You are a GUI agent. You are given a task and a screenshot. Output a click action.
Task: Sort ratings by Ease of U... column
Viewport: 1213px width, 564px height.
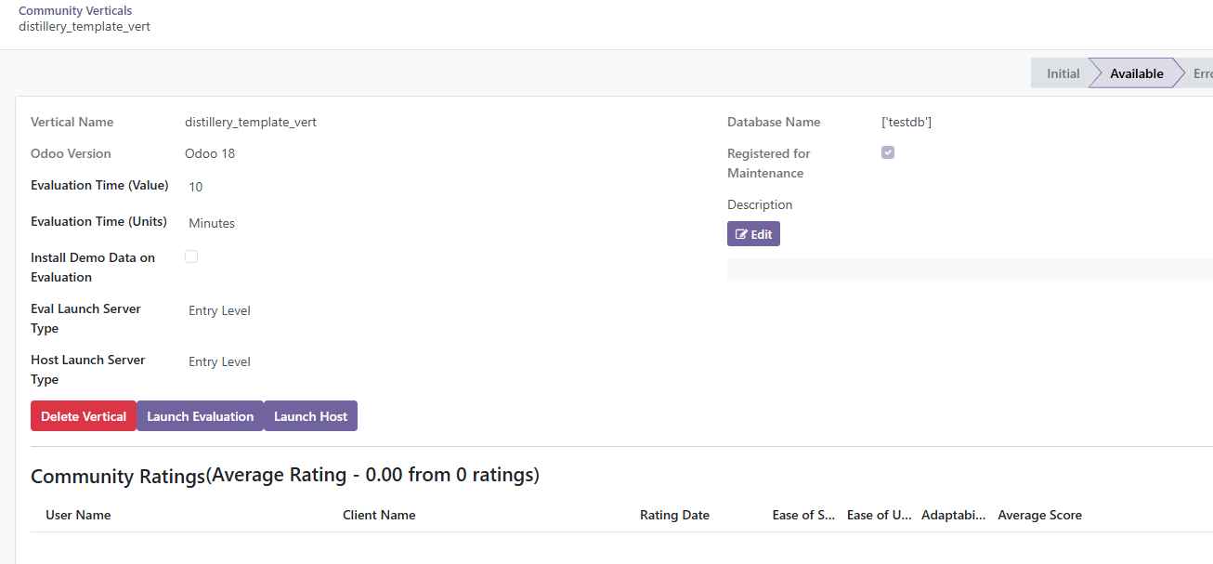point(879,515)
